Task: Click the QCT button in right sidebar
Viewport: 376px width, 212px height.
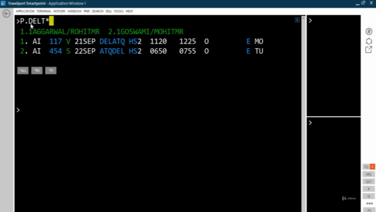Action: click(x=369, y=182)
